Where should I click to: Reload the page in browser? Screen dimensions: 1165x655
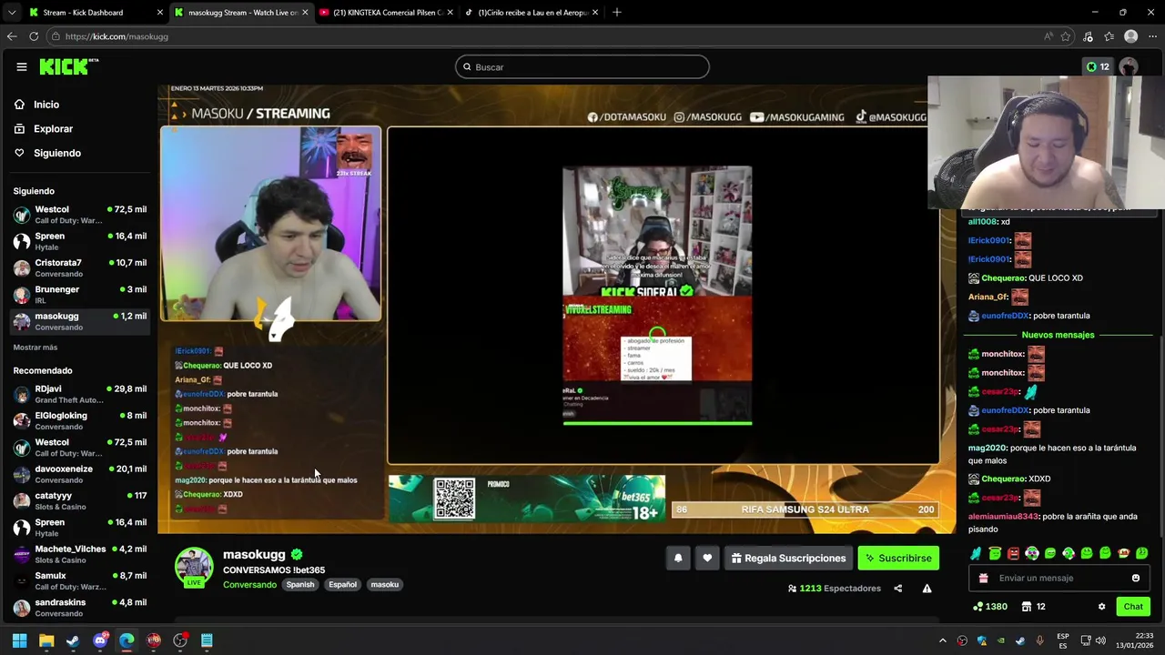34,36
